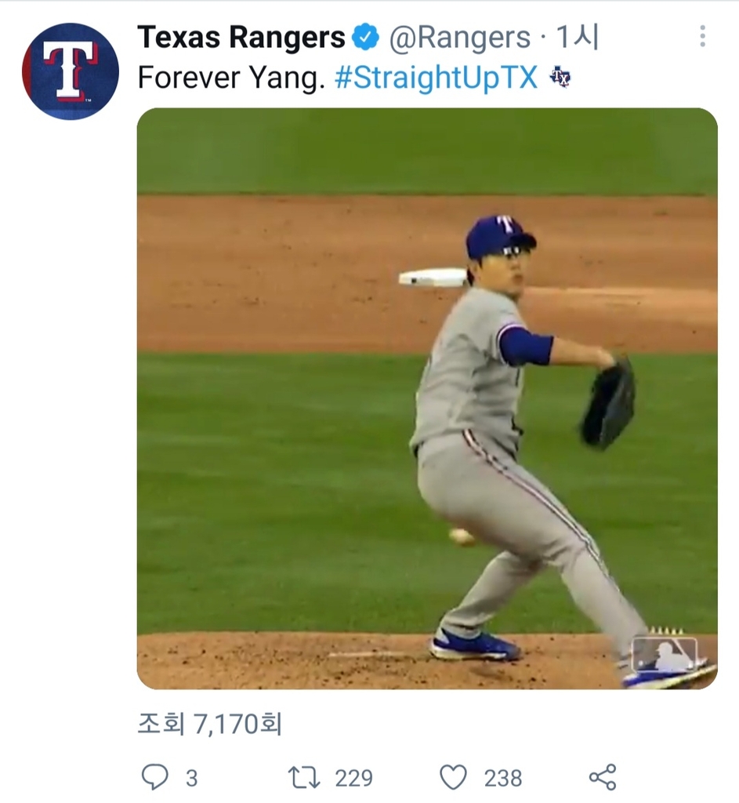The image size is (739, 803).
Task: Click the share icon below the tweet
Action: click(602, 777)
